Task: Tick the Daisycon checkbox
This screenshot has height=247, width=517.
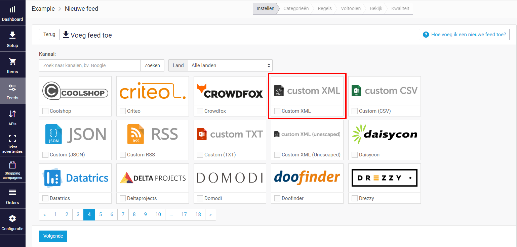Action: click(x=355, y=155)
